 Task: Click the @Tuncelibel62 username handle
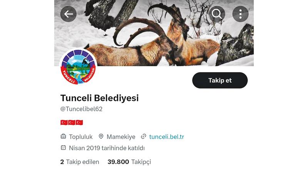[x=81, y=109]
